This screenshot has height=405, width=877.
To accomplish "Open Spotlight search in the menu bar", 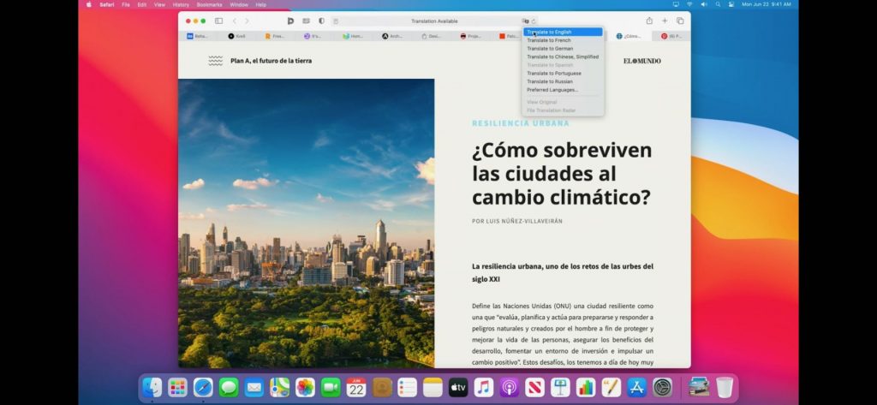I will tap(718, 4).
